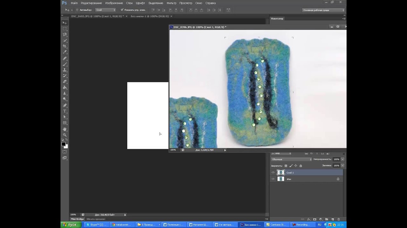The image size is (407, 228).
Task: Select the Type tool
Action: click(65, 111)
